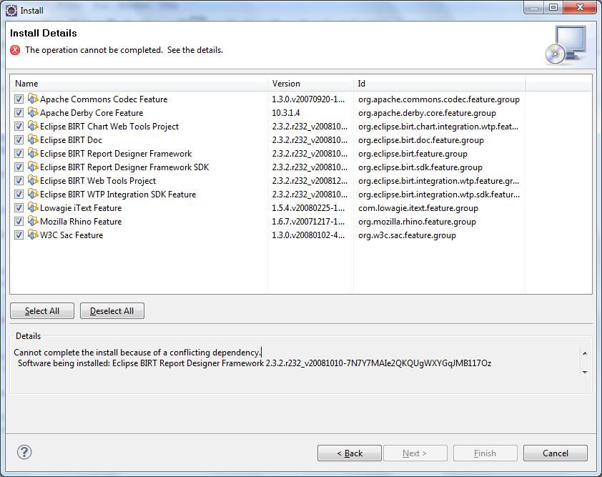Click the BIRT Report Designer Framework SDK icon
Viewport: 602px width, 477px height.
tap(34, 167)
